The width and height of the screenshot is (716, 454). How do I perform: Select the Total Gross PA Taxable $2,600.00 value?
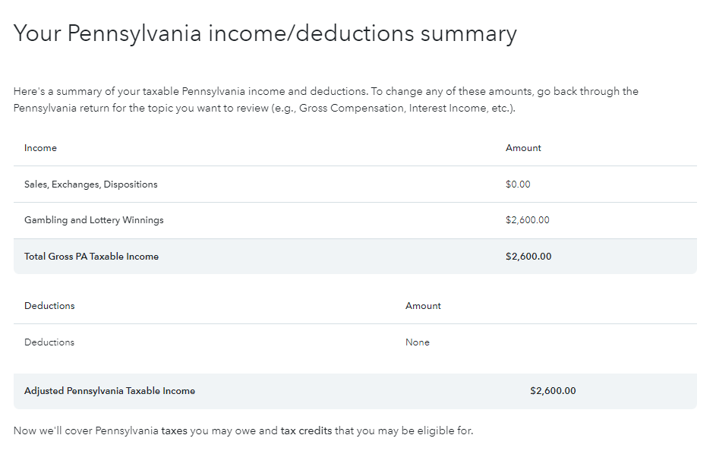coord(528,257)
